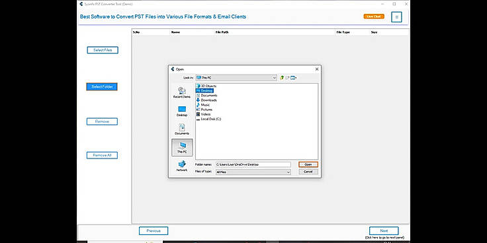Select This PC in the places sidebar
Screen dimensions: 487x243
pyautogui.click(x=182, y=147)
